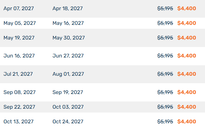Click the $4,400 price for April departure

pos(187,8)
